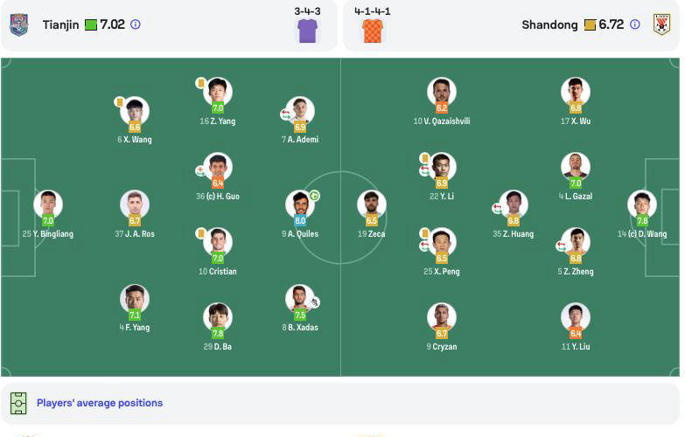
Task: Click the goal icon on A. Quiles
Action: coord(314,196)
